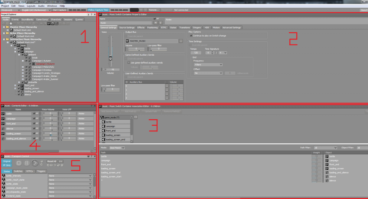
Task: Open the Layouts menu
Action: click(x=31, y=6)
